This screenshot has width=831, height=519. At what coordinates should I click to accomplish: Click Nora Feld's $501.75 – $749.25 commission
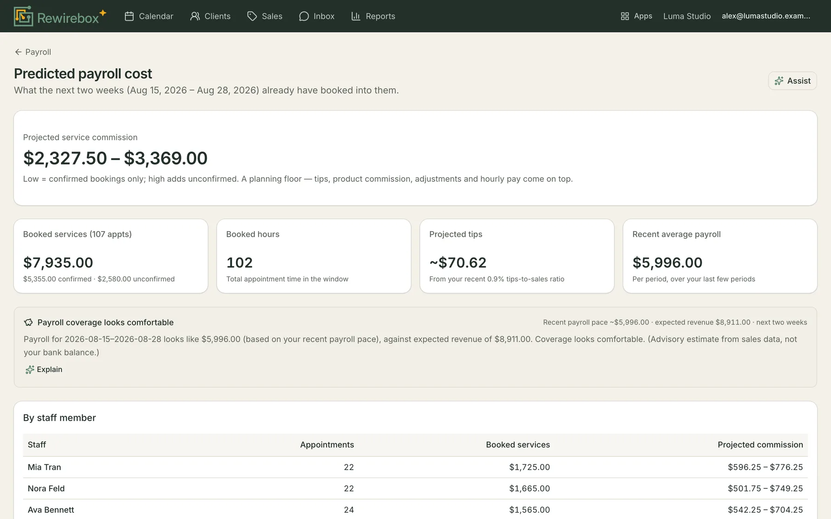765,489
